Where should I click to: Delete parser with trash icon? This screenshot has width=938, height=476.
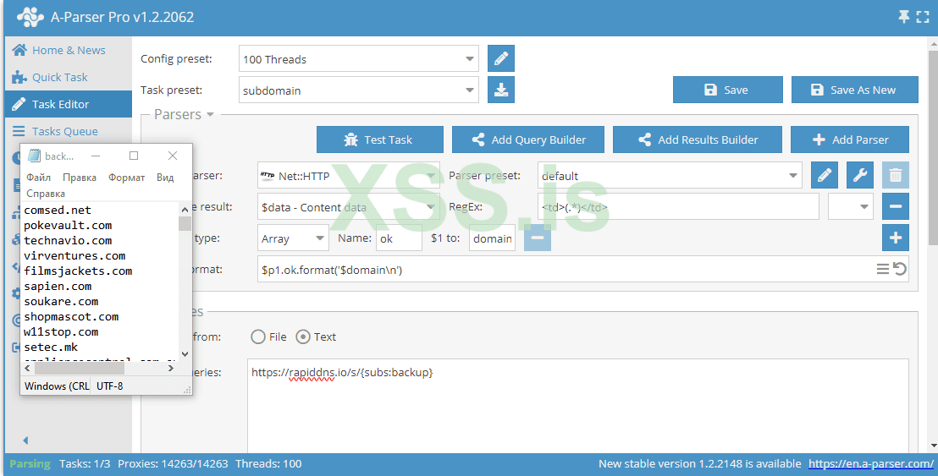coord(896,175)
